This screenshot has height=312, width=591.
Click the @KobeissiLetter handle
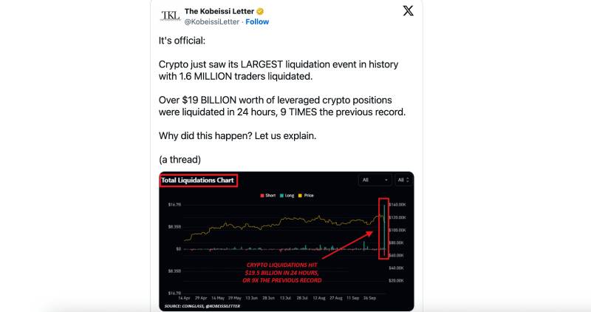(211, 21)
